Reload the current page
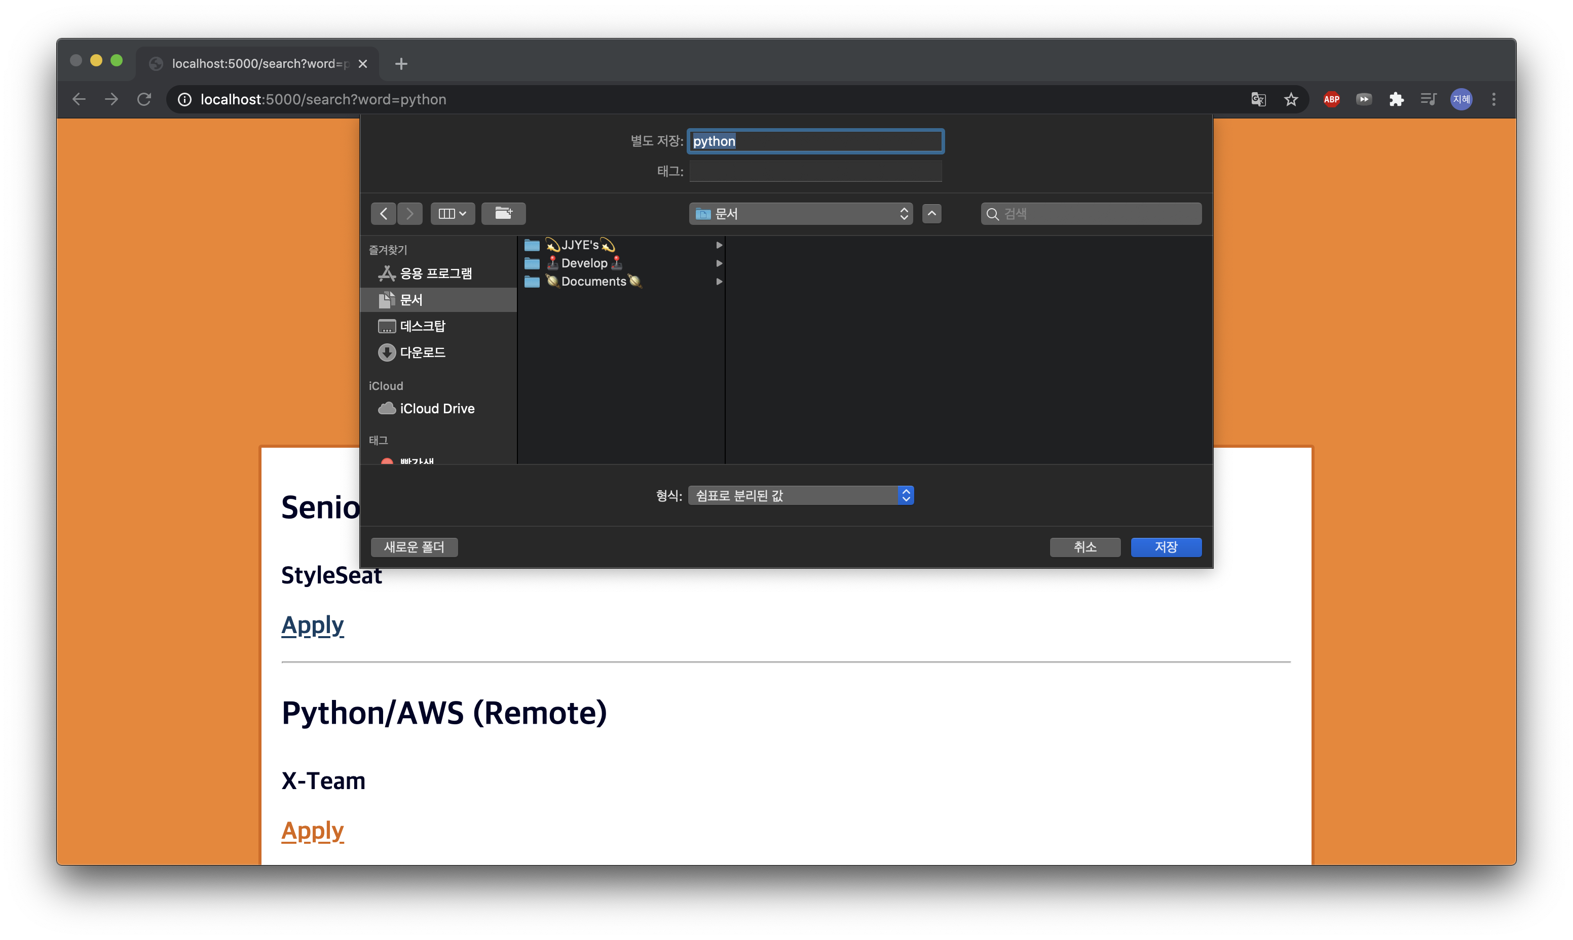This screenshot has width=1573, height=940. [x=144, y=99]
